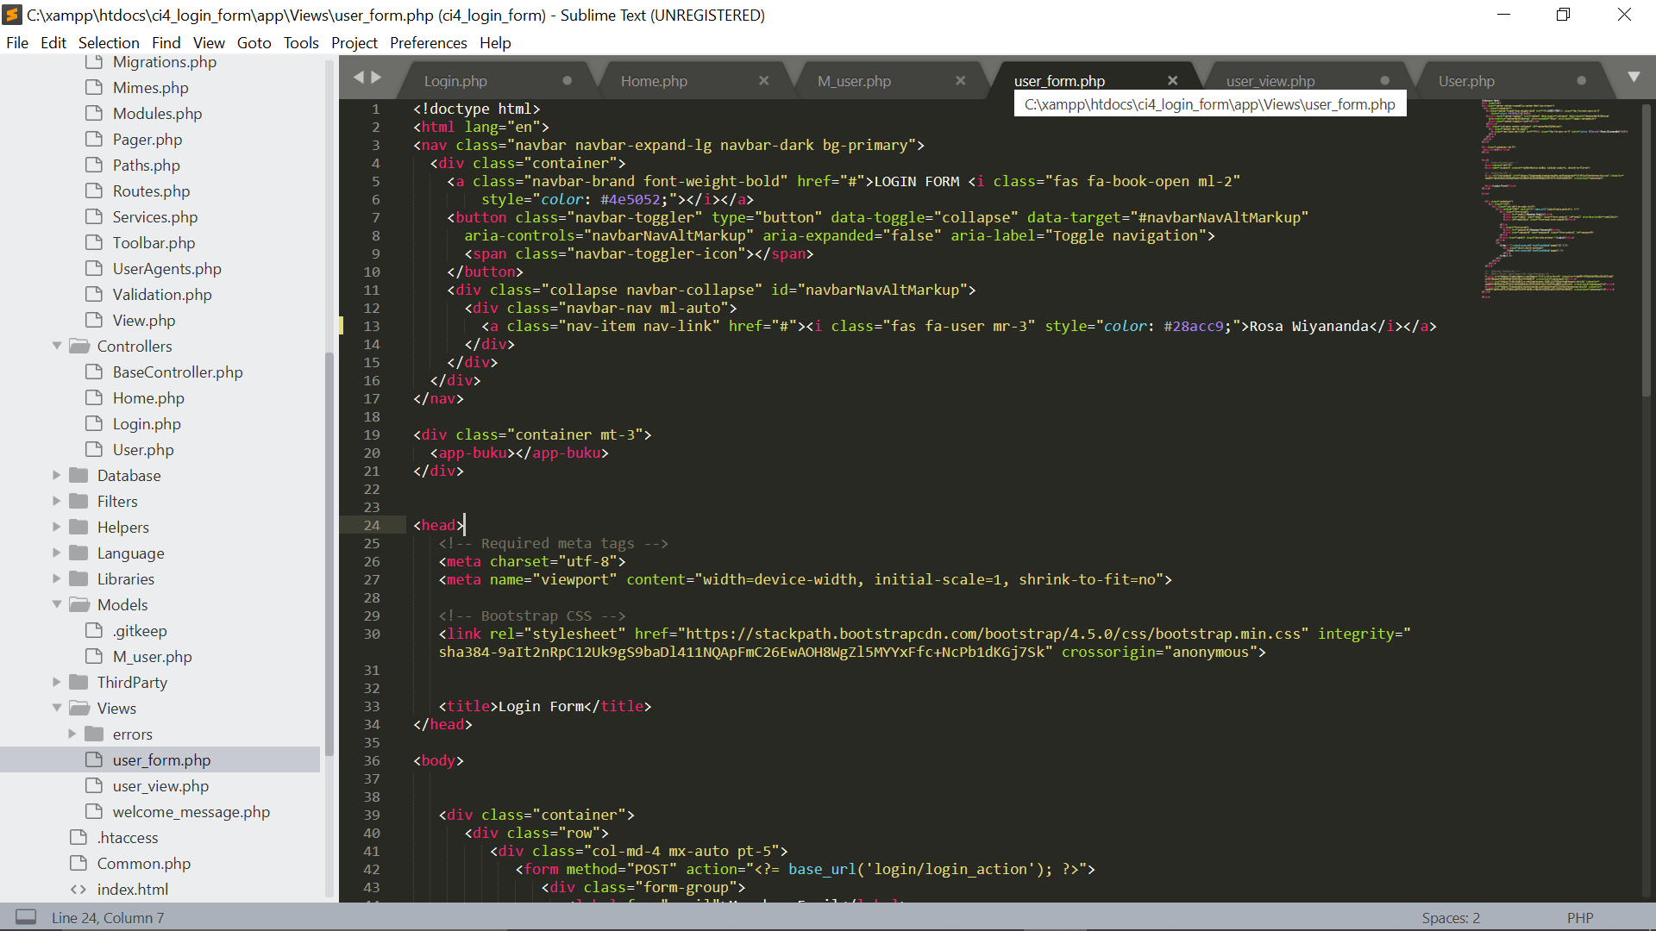Open Routes.php in the sidebar
The height and width of the screenshot is (931, 1656).
pyautogui.click(x=151, y=191)
